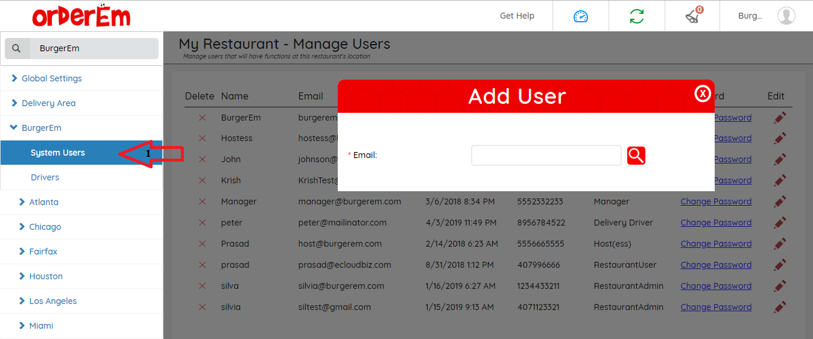The height and width of the screenshot is (339, 813).
Task: Collapse the BurgerEm tree node
Action: [x=14, y=128]
